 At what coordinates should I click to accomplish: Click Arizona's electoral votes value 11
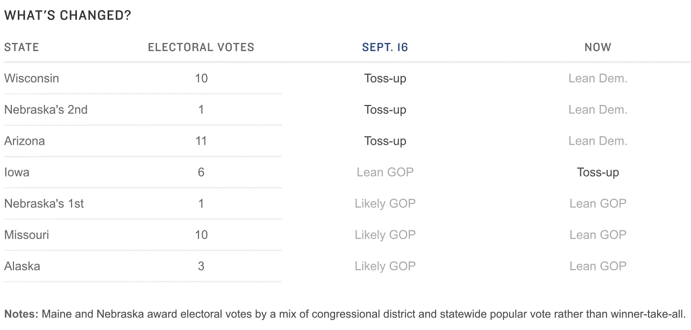(201, 141)
